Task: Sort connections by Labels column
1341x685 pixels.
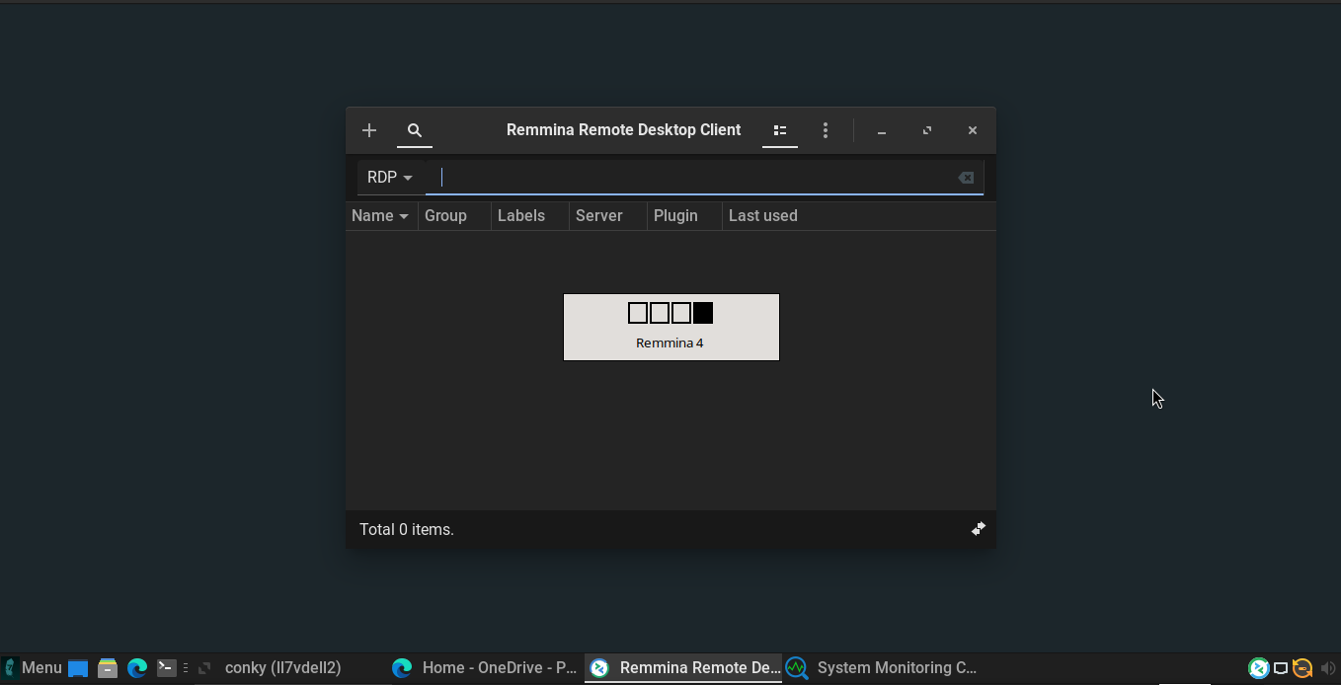Action: tap(530, 216)
